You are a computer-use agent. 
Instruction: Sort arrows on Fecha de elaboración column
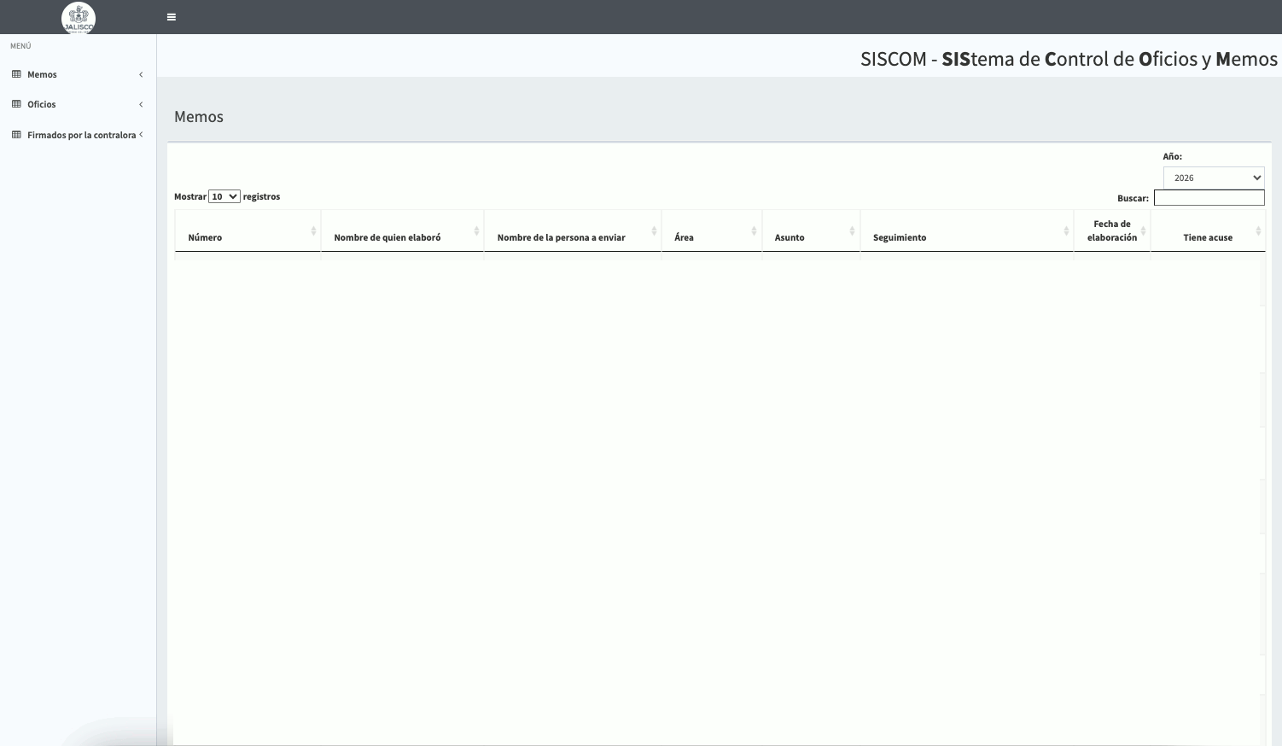[1143, 231]
